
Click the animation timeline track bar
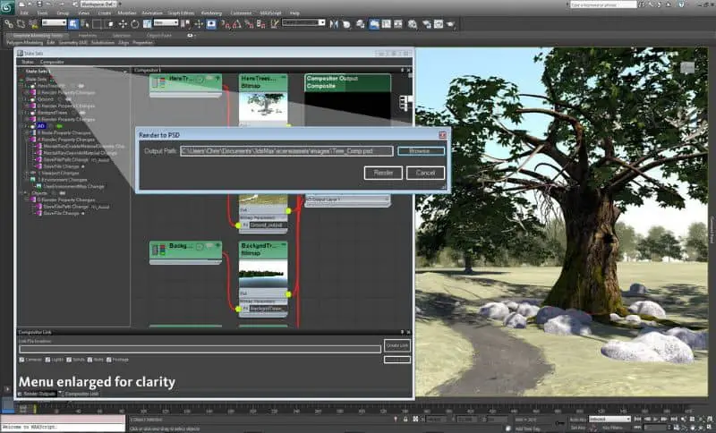(358, 407)
